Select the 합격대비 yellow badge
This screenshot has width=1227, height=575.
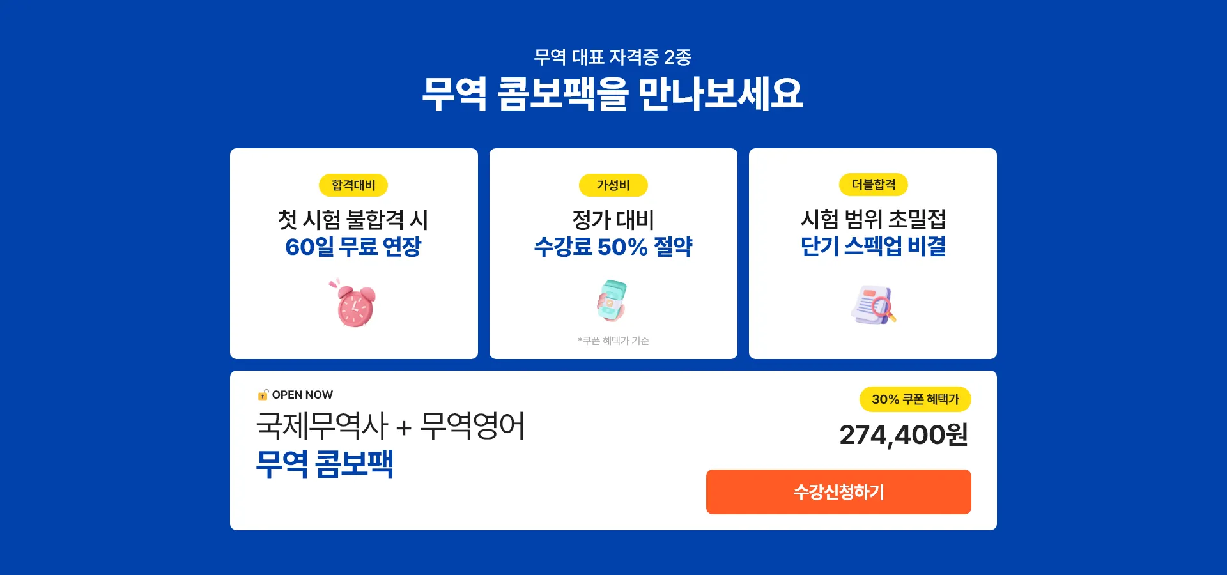(x=353, y=185)
